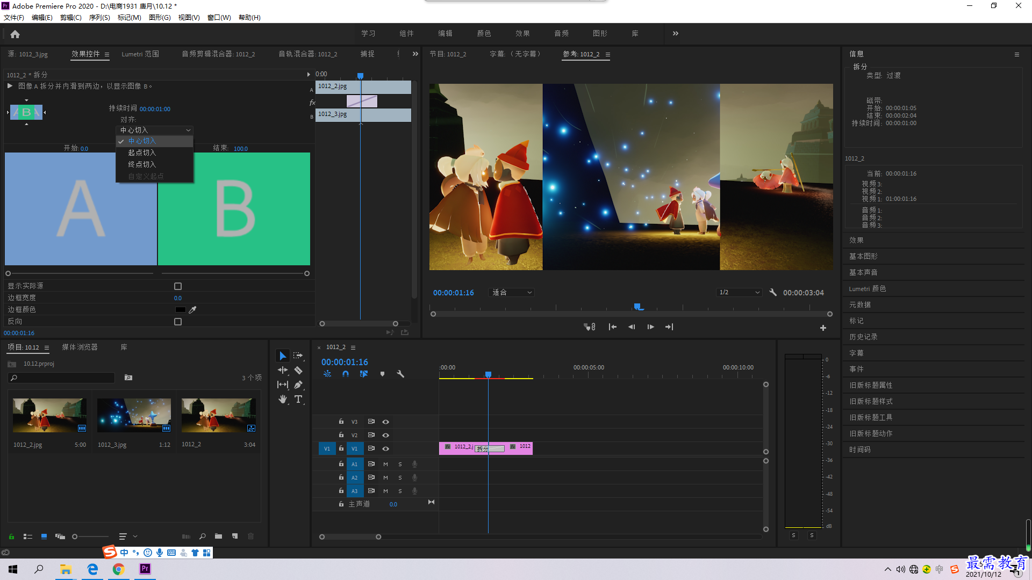Open the 序列(S) menu
Image resolution: width=1032 pixels, height=580 pixels.
[99, 18]
